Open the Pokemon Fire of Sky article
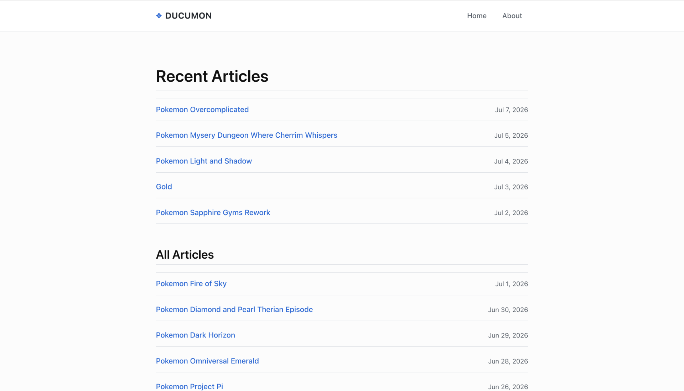The height and width of the screenshot is (391, 684). coord(191,284)
